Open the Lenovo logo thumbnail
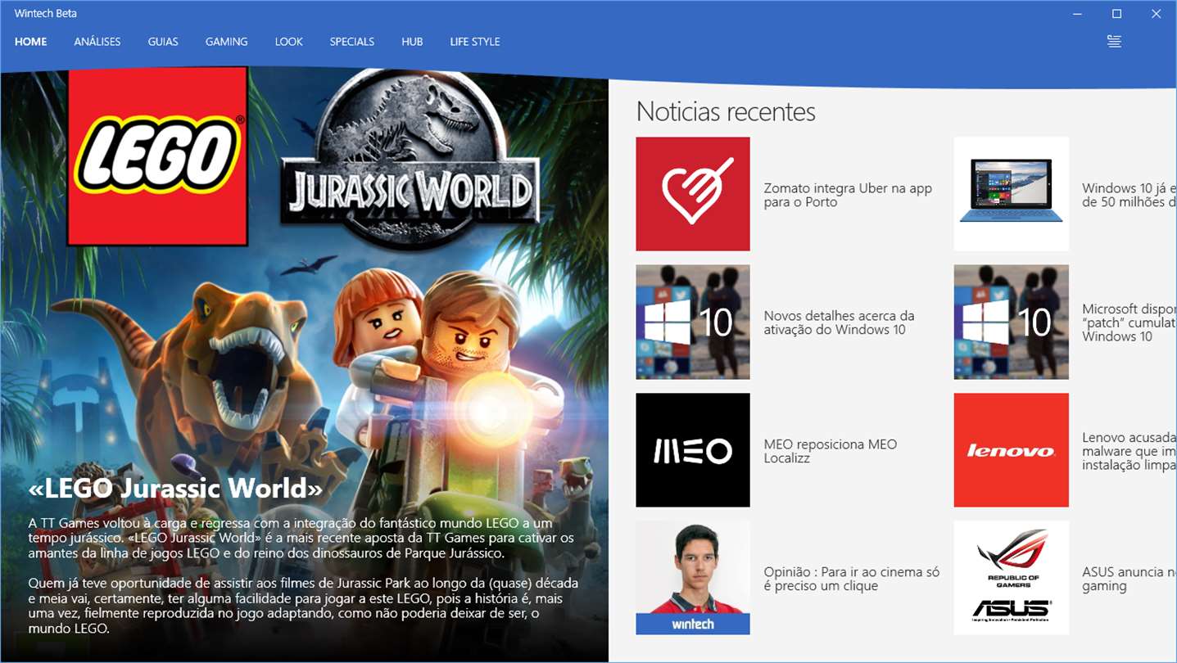This screenshot has width=1177, height=663. pyautogui.click(x=1012, y=450)
